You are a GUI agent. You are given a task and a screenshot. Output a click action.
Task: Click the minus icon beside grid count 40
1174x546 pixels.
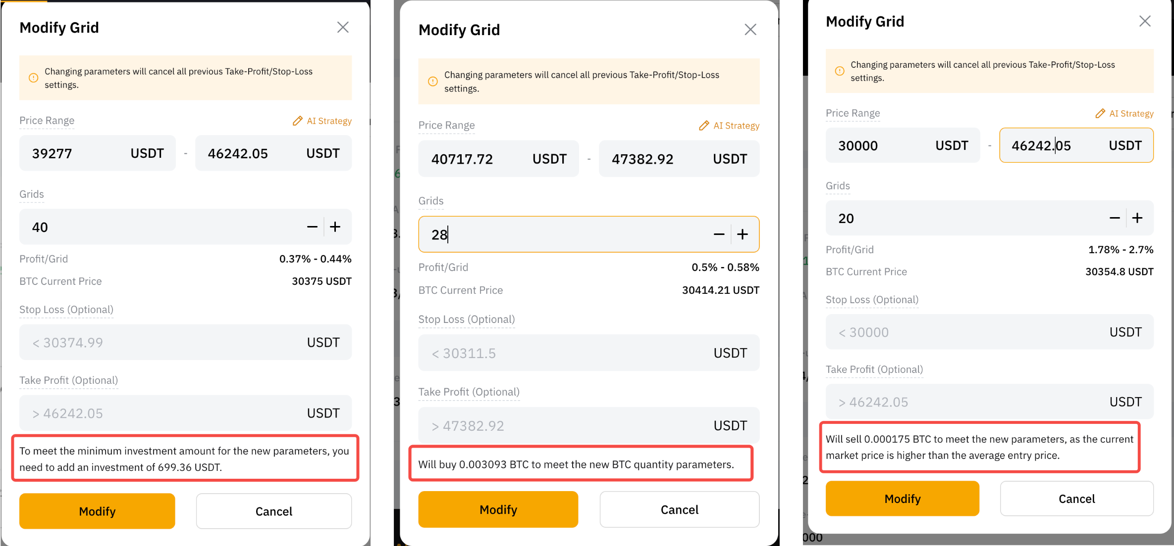click(x=312, y=227)
